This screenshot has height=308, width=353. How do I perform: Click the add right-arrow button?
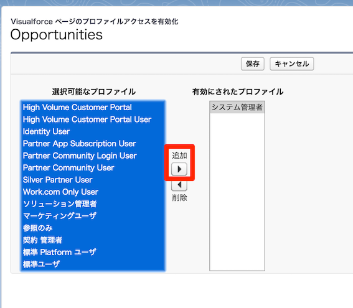(179, 169)
